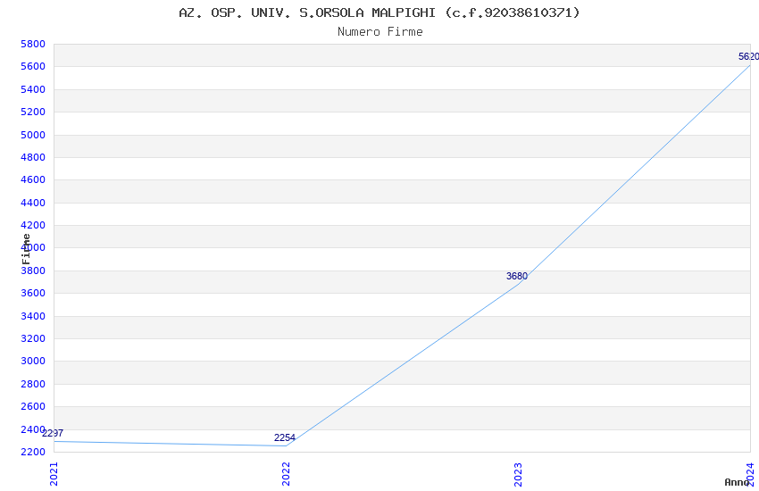Click y-axis value 2600
759x491 pixels.
pyautogui.click(x=33, y=407)
